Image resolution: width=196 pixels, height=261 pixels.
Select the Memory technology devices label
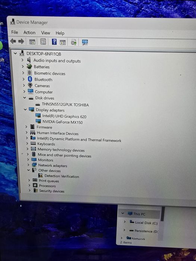61,150
